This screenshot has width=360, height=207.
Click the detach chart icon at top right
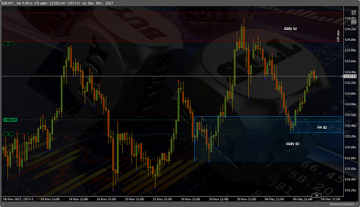click(x=354, y=13)
